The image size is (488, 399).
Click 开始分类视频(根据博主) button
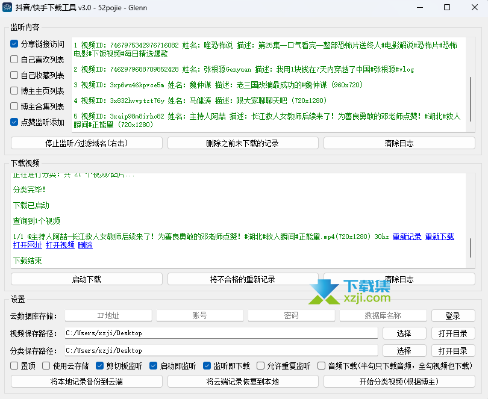point(399,382)
